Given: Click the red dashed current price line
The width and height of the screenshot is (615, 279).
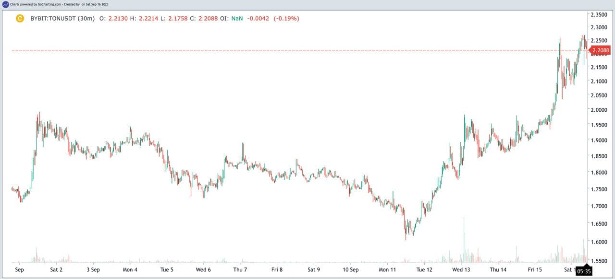Looking at the screenshot, I should (288, 50).
